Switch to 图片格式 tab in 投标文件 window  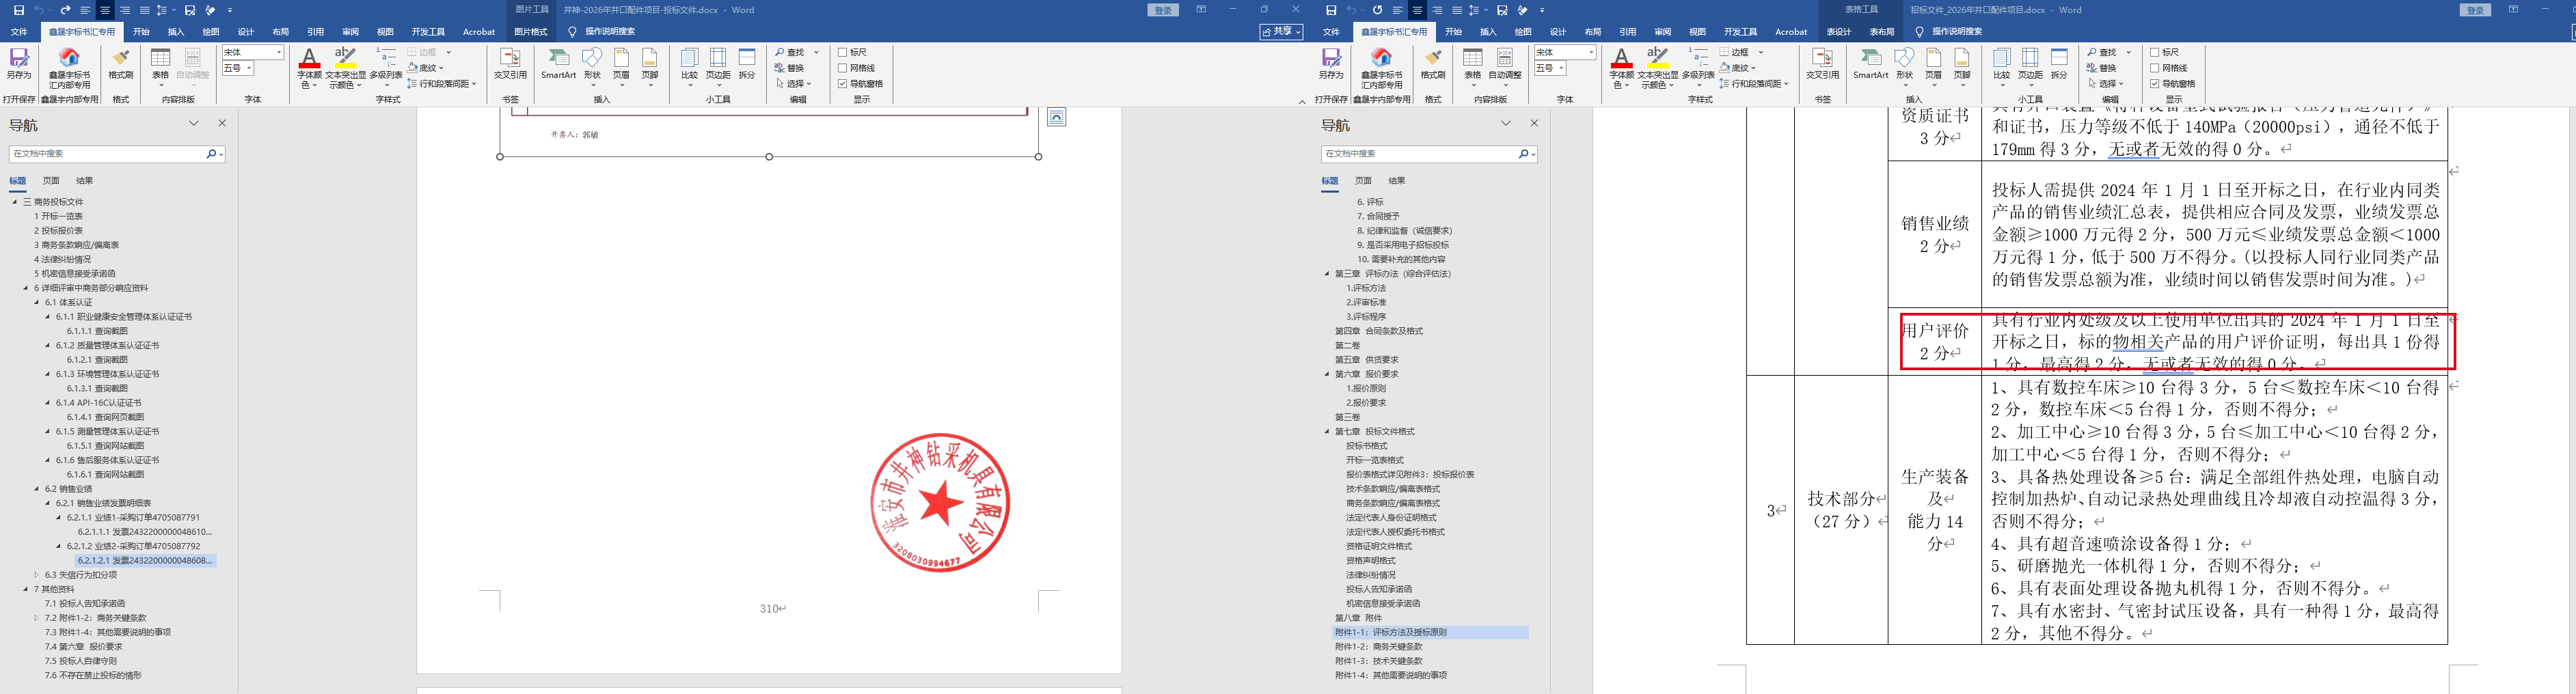(531, 32)
